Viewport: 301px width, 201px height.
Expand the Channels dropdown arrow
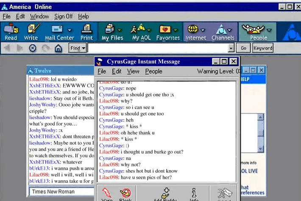(x=229, y=30)
